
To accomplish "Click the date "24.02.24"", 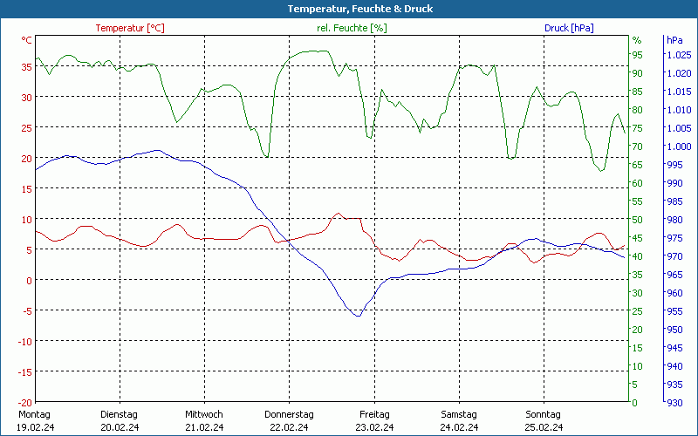I will click(459, 427).
